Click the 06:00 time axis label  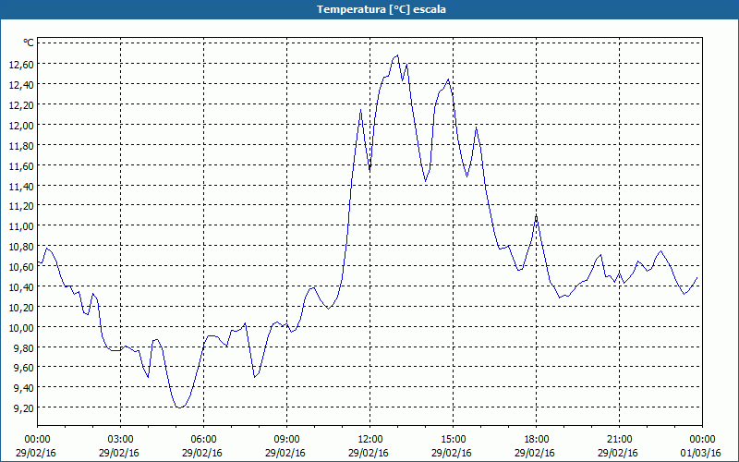203,440
